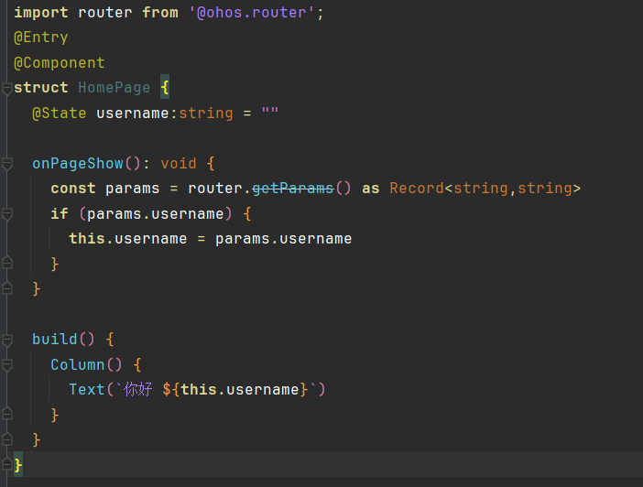Screen dimensions: 643x487
Task: Collapse the onPageShow method fold
Action: 6,164
